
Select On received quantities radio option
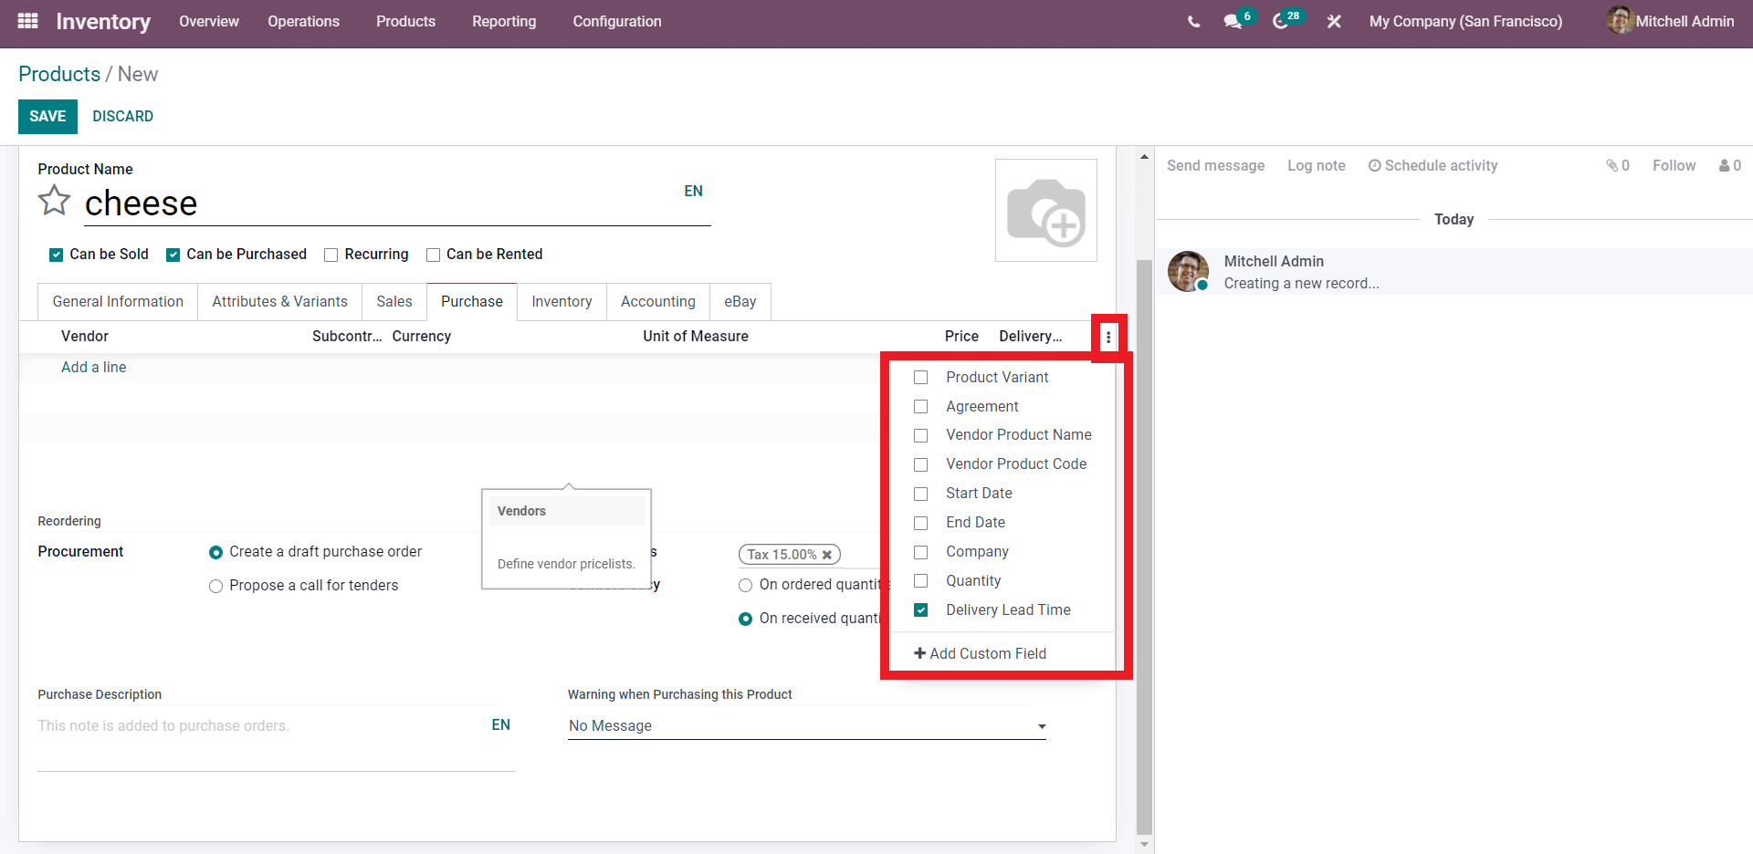coord(745,619)
